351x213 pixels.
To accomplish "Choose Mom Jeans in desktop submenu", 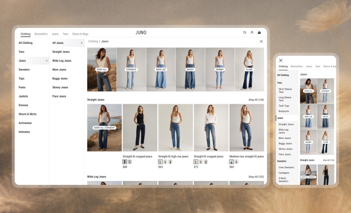I will pos(59,69).
